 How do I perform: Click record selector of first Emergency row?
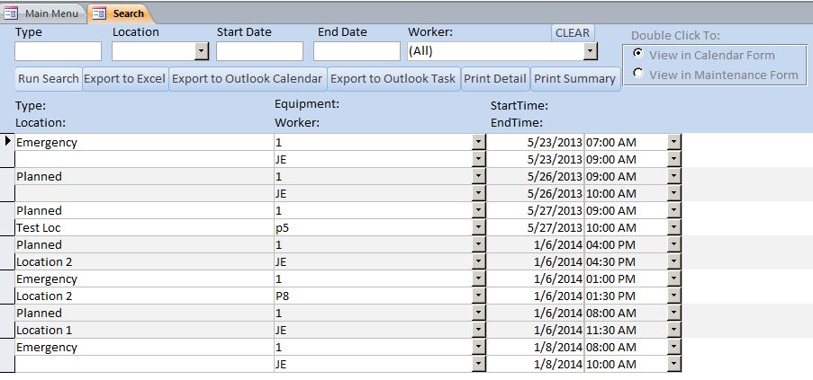click(7, 150)
